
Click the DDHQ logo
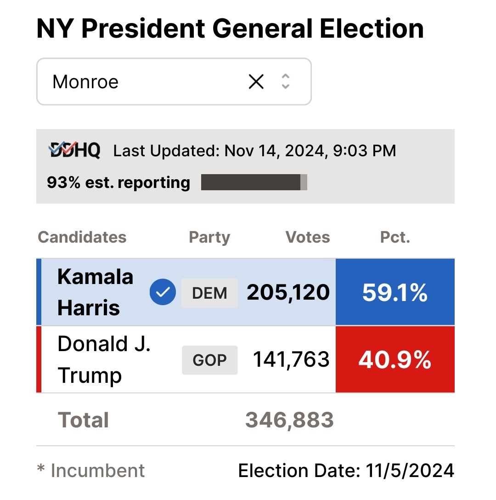pos(74,150)
